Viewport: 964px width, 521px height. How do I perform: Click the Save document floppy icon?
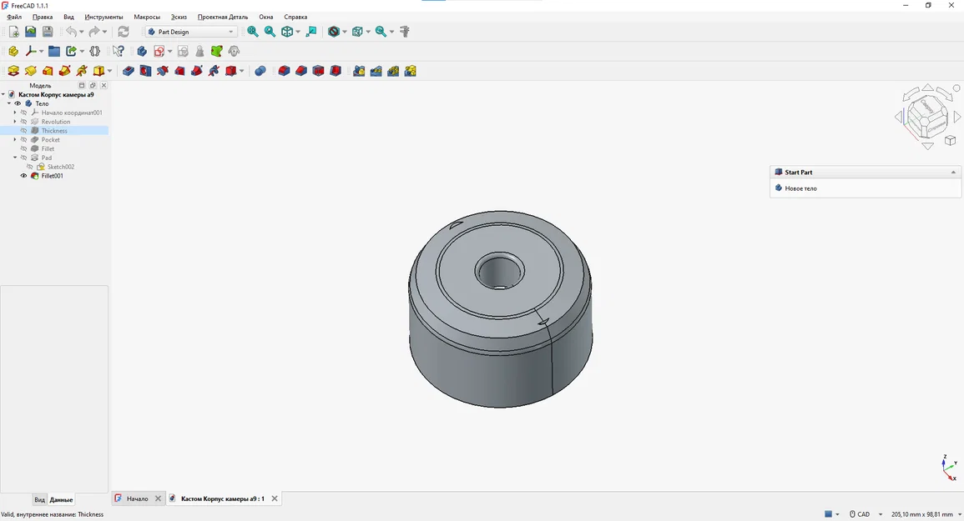(48, 32)
